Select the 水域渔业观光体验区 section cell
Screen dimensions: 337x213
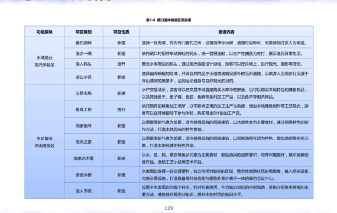(44, 61)
